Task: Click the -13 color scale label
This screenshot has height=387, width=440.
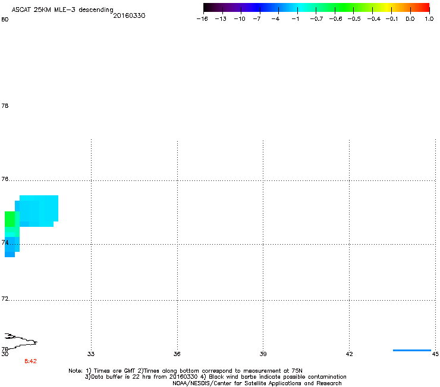Action: click(x=221, y=19)
